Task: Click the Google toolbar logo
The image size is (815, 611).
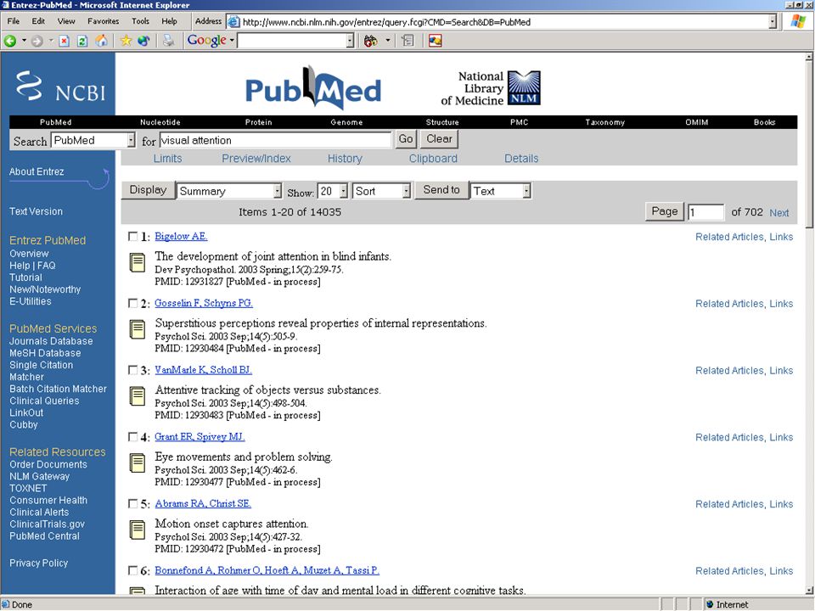Action: [x=206, y=41]
